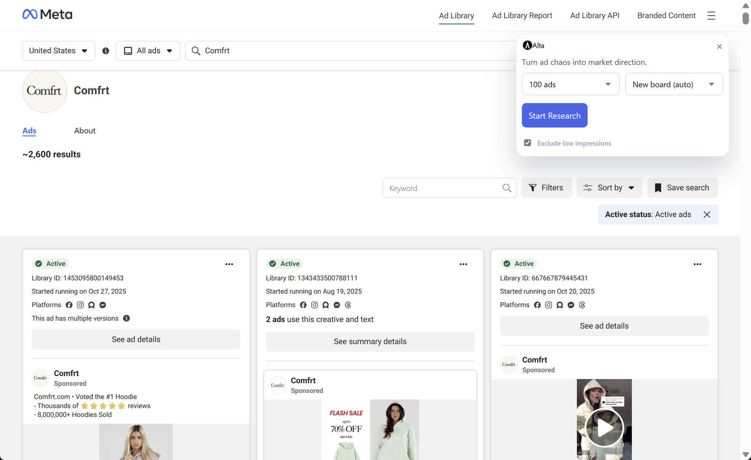The height and width of the screenshot is (460, 751).
Task: Click the Meta logo in the header
Action: [47, 14]
